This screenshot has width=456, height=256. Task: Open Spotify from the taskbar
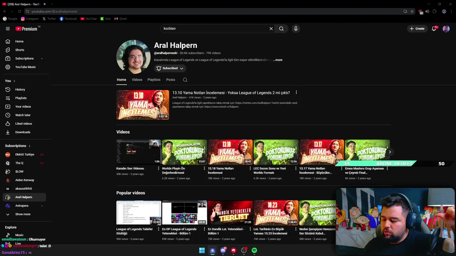pos(254,250)
